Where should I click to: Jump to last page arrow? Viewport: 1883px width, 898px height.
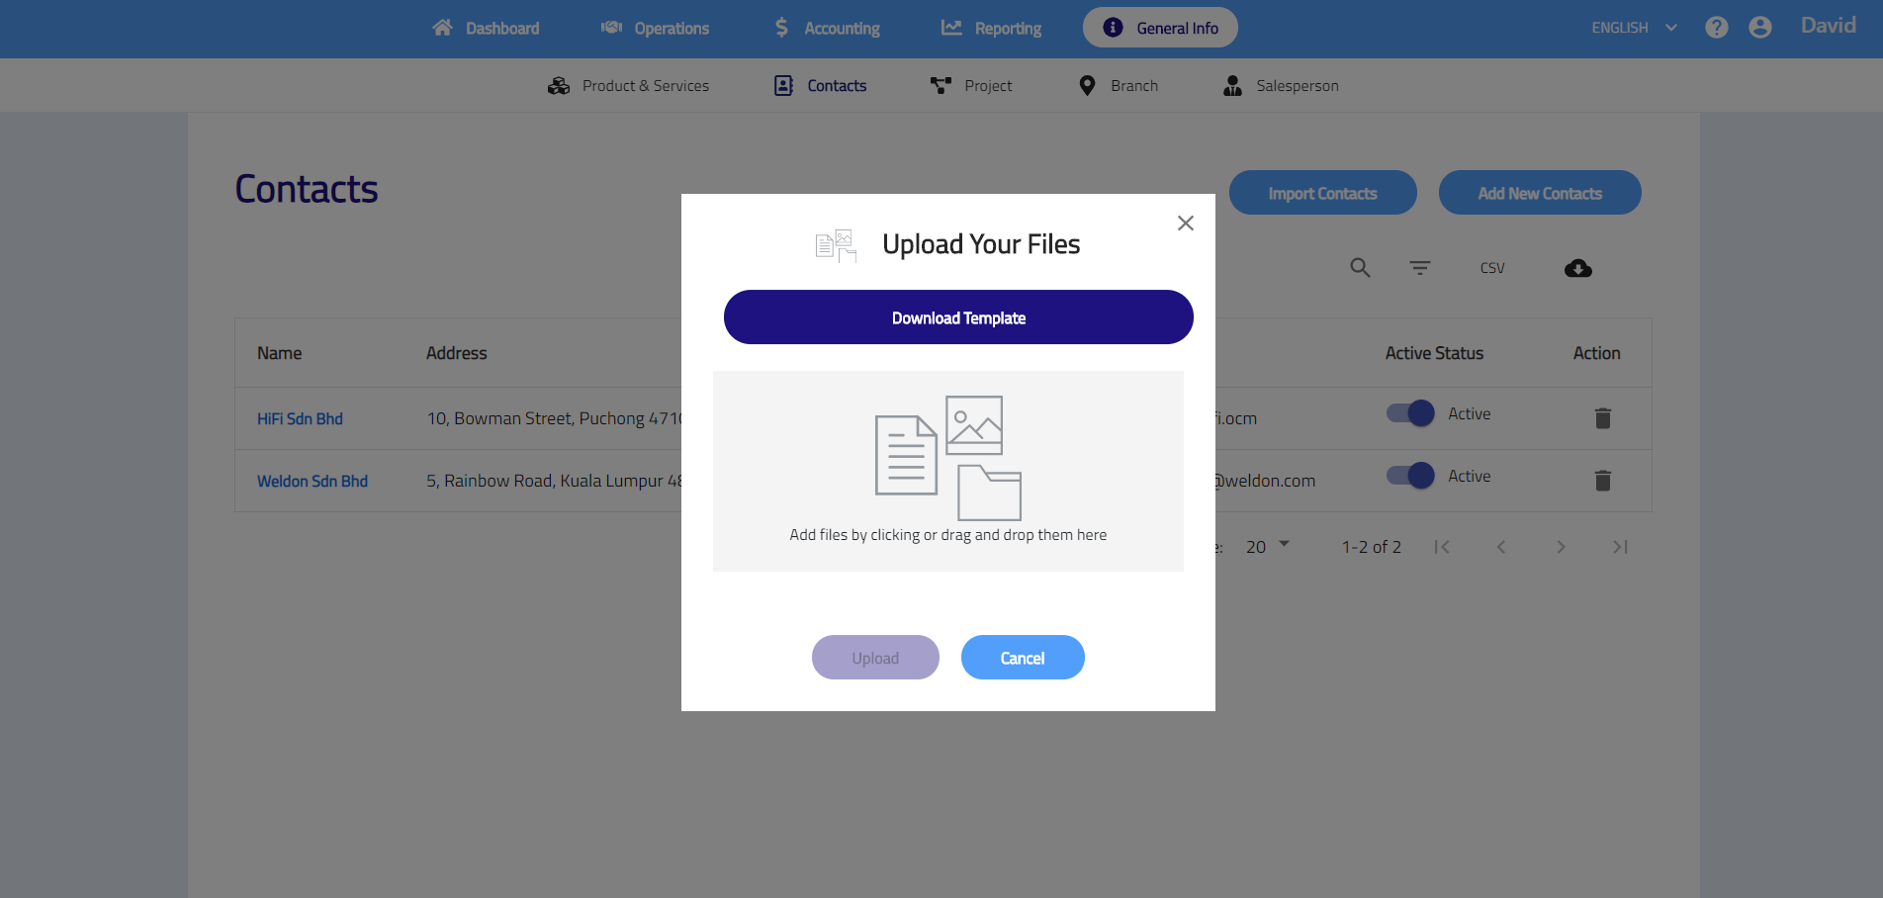tap(1619, 547)
